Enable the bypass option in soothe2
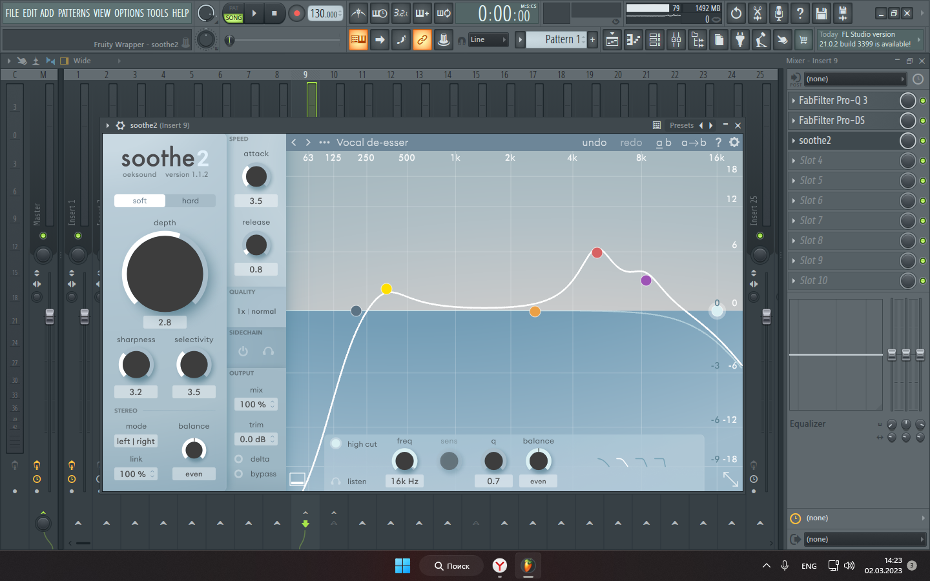This screenshot has width=930, height=581. pyautogui.click(x=238, y=474)
